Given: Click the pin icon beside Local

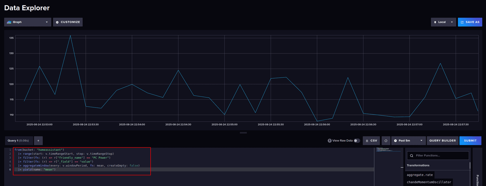Looking at the screenshot, I should tap(435, 22).
